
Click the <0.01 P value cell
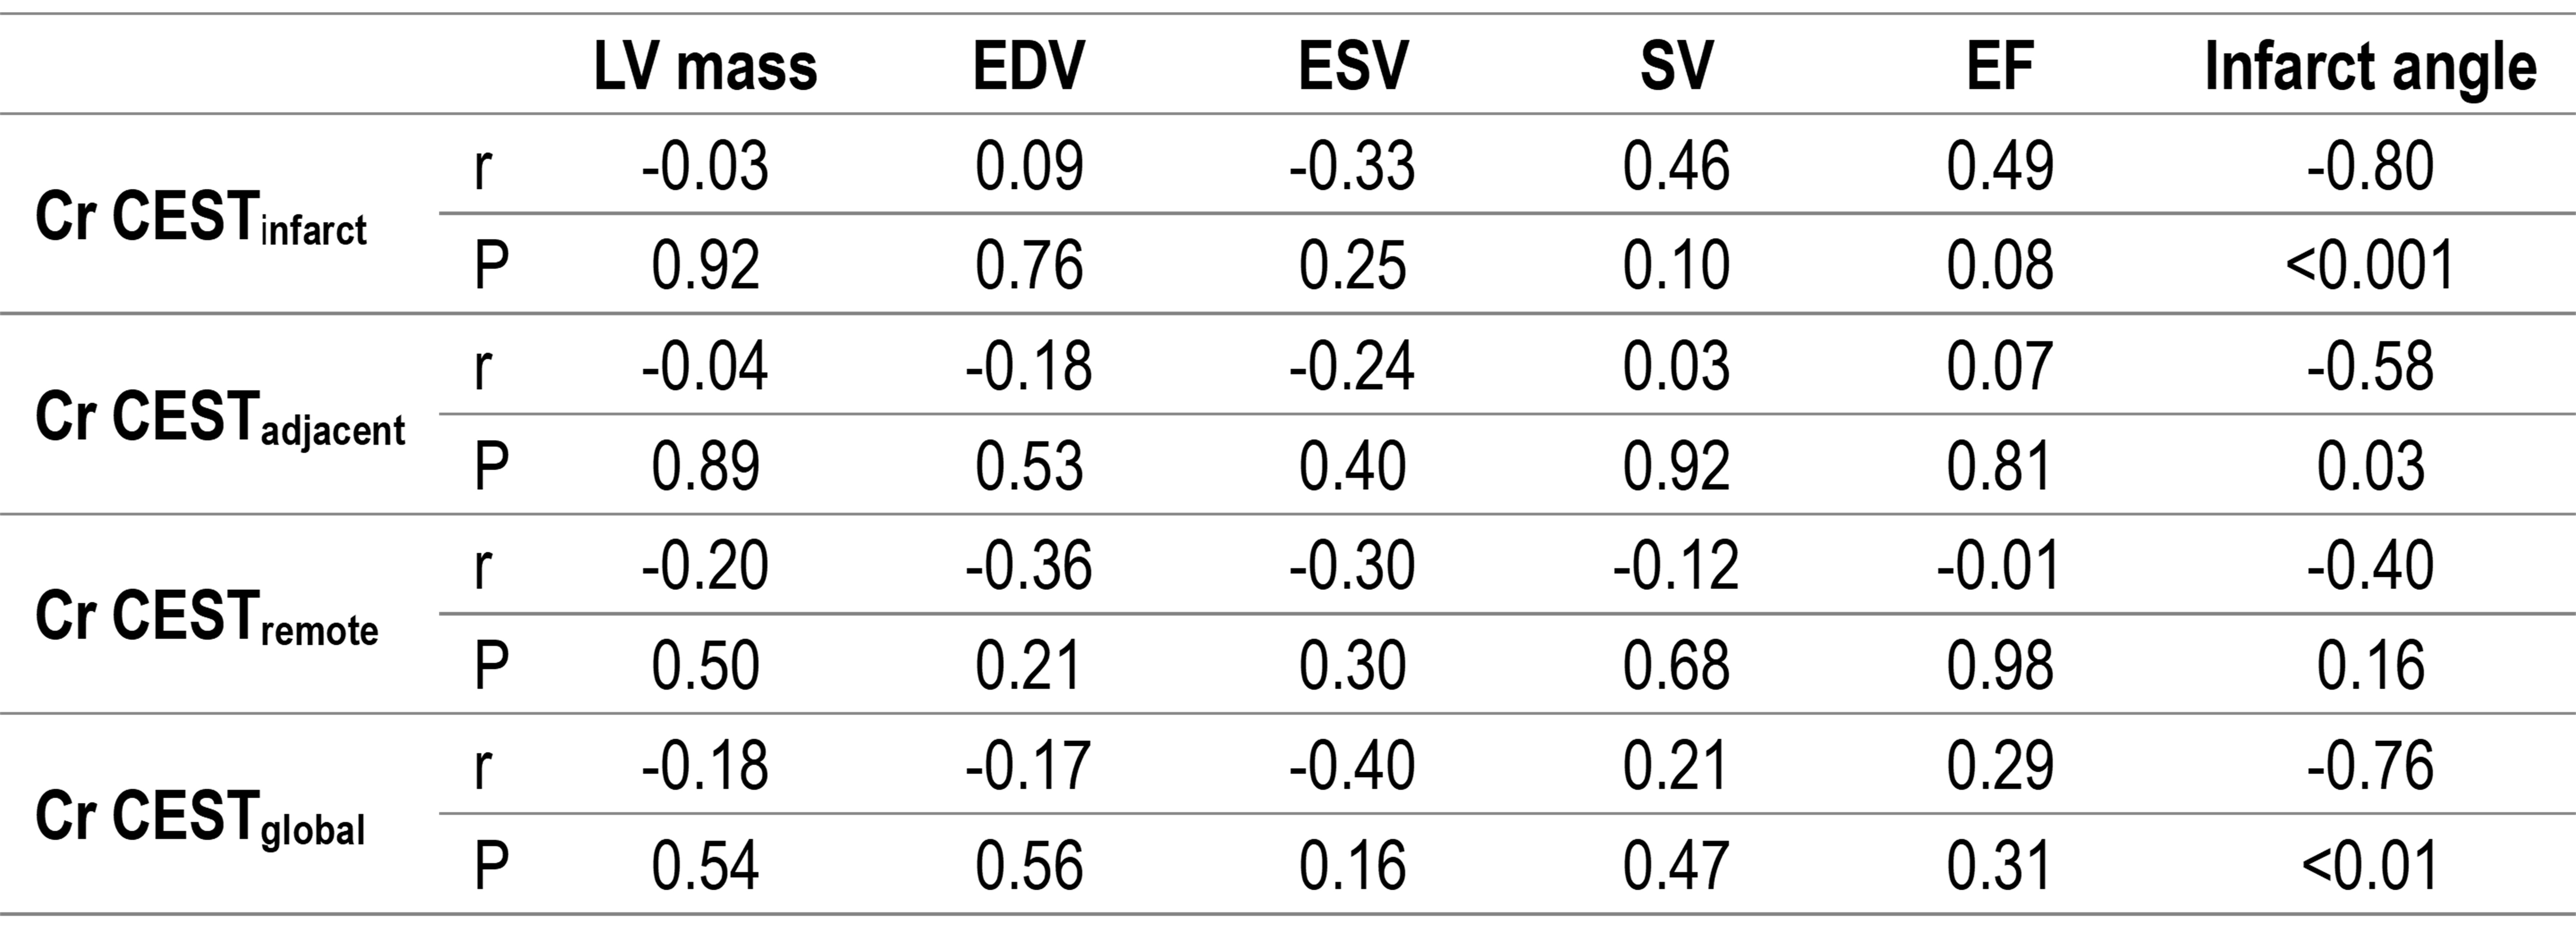[2370, 865]
